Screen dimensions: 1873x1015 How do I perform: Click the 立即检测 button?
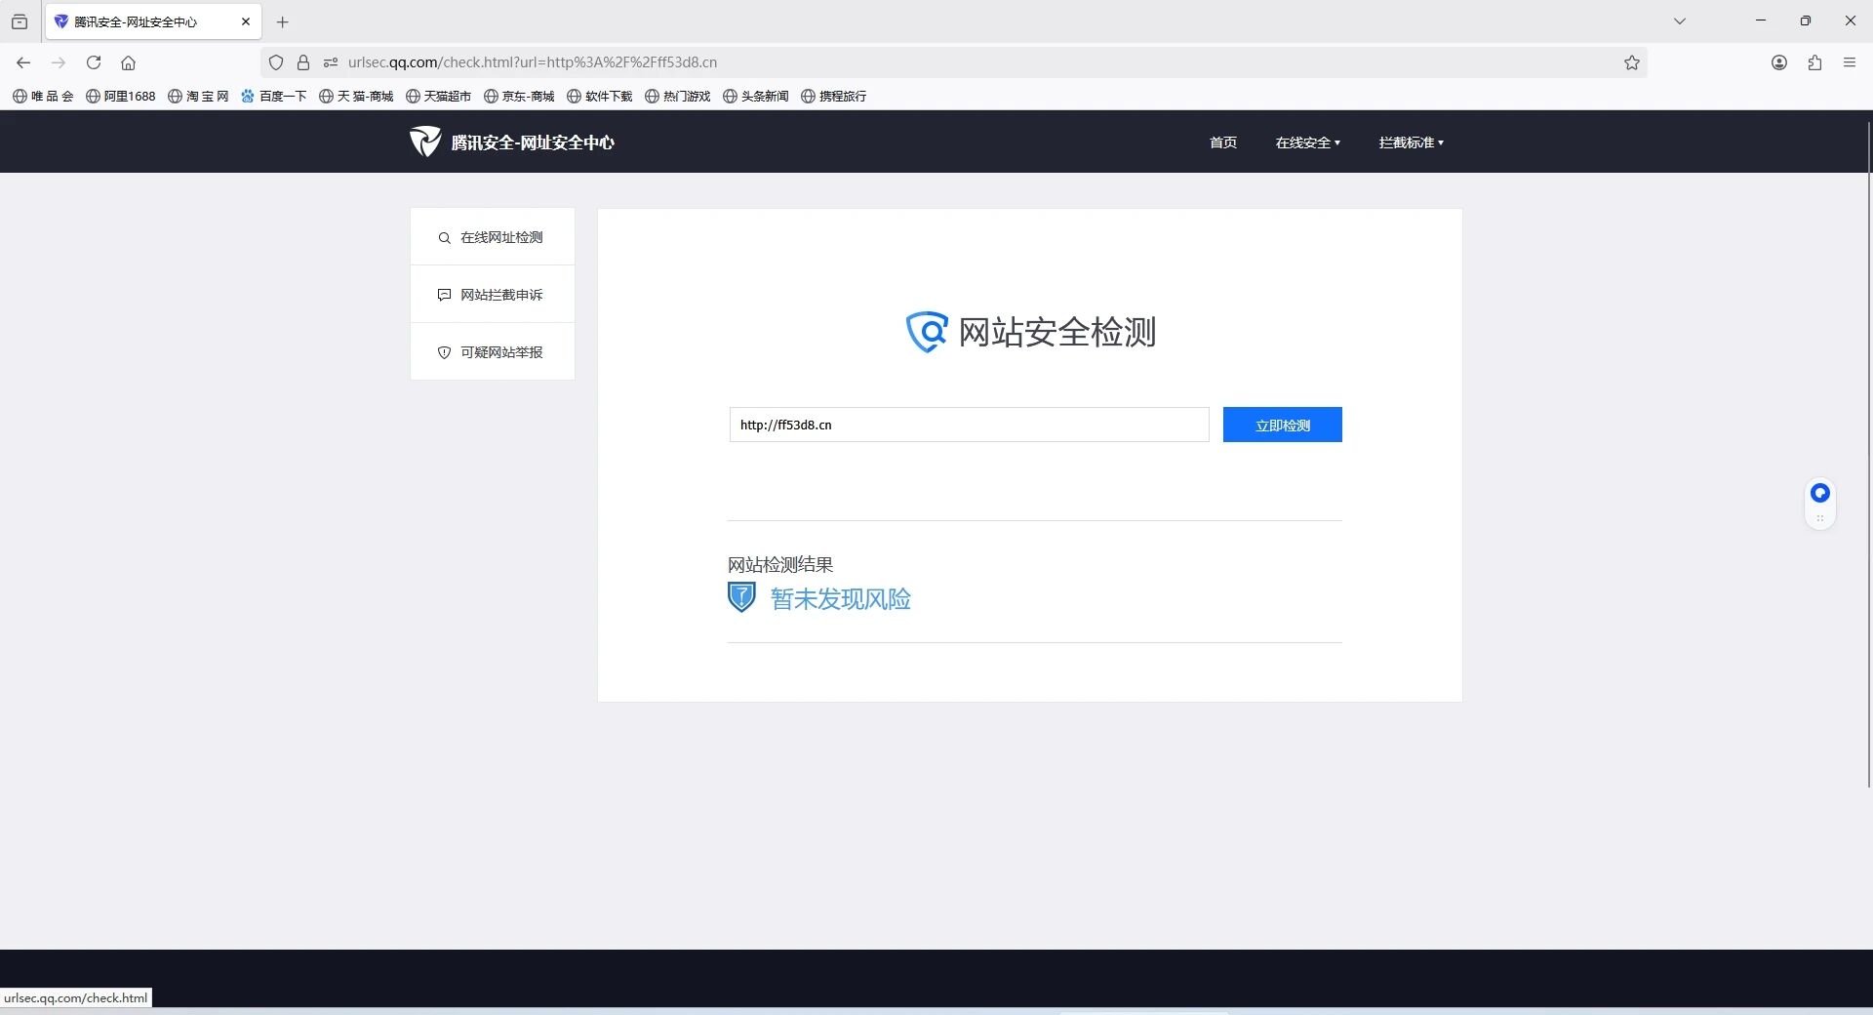pos(1283,425)
